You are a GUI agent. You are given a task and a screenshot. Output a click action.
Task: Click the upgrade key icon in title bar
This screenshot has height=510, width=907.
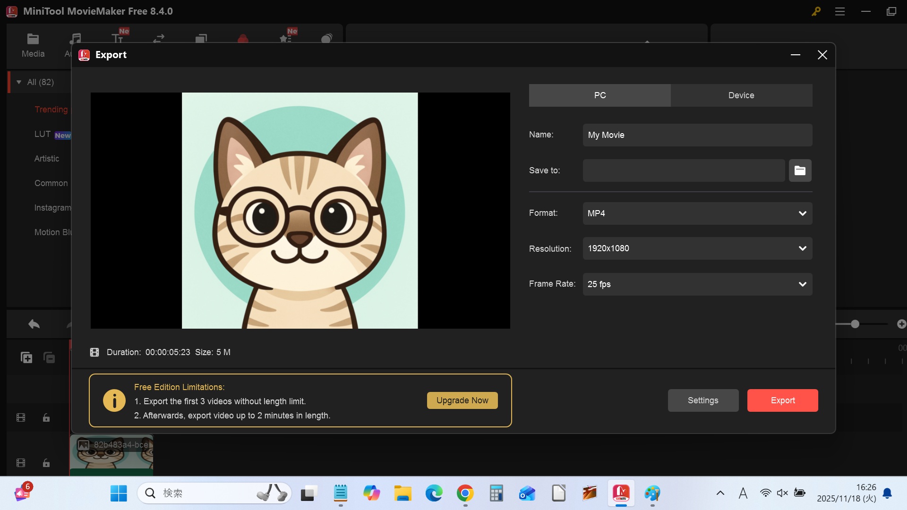[x=816, y=11]
